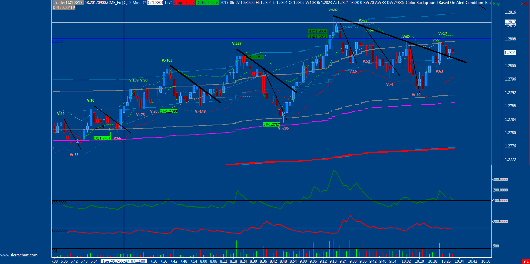
Task: Click the Tue 2017-06-27 07:12:00 time marker
Action: point(124,261)
